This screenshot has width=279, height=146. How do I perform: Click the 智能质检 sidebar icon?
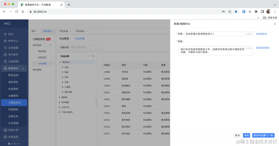coord(5,68)
